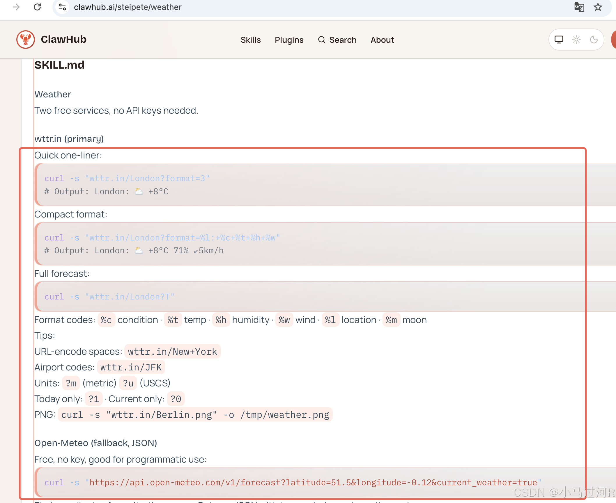This screenshot has height=503, width=616.
Task: Enable dark theme moon icon
Action: coord(594,40)
